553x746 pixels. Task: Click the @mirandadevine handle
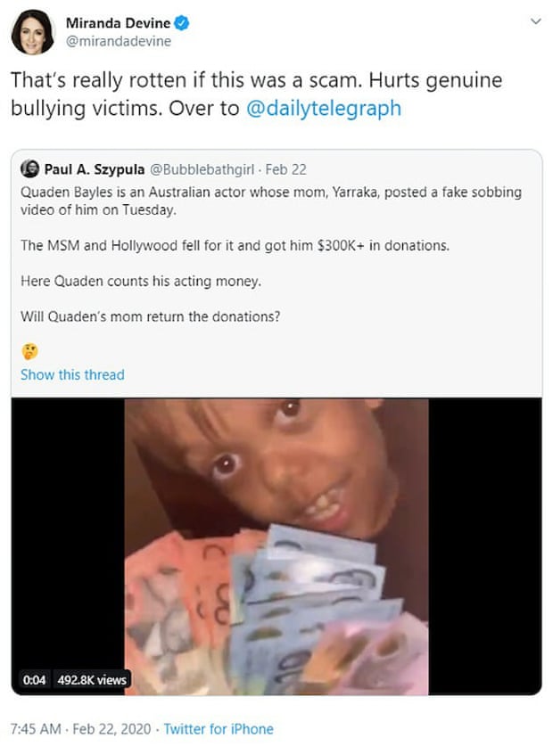point(119,41)
